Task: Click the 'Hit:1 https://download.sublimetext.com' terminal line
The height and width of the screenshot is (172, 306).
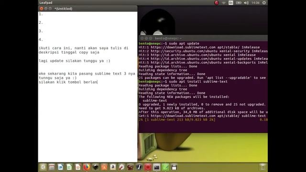Action: coord(199,47)
